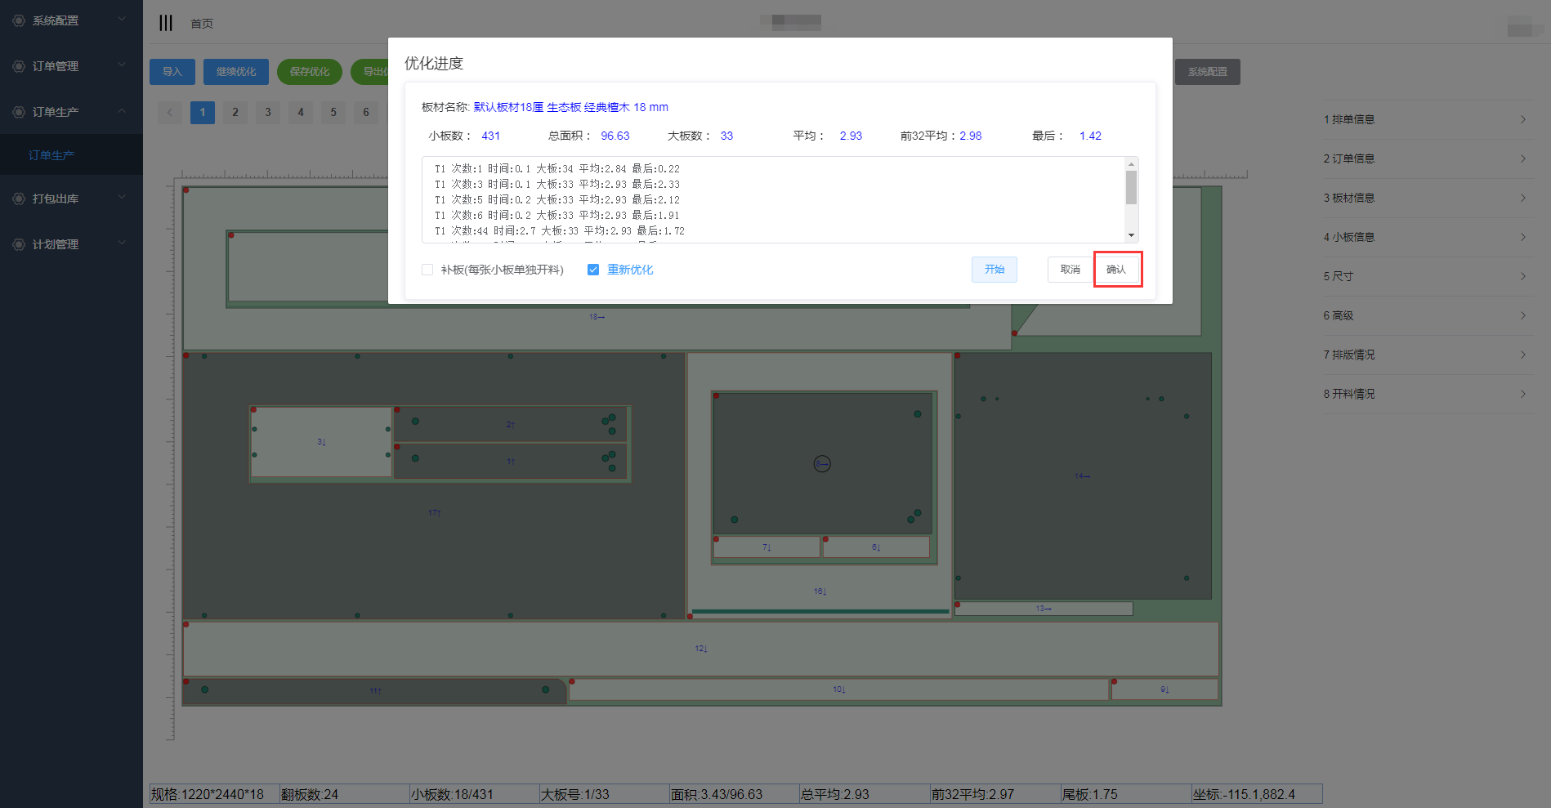The image size is (1551, 808).
Task: Click the 打包出库 sidebar icon
Action: coord(19,199)
